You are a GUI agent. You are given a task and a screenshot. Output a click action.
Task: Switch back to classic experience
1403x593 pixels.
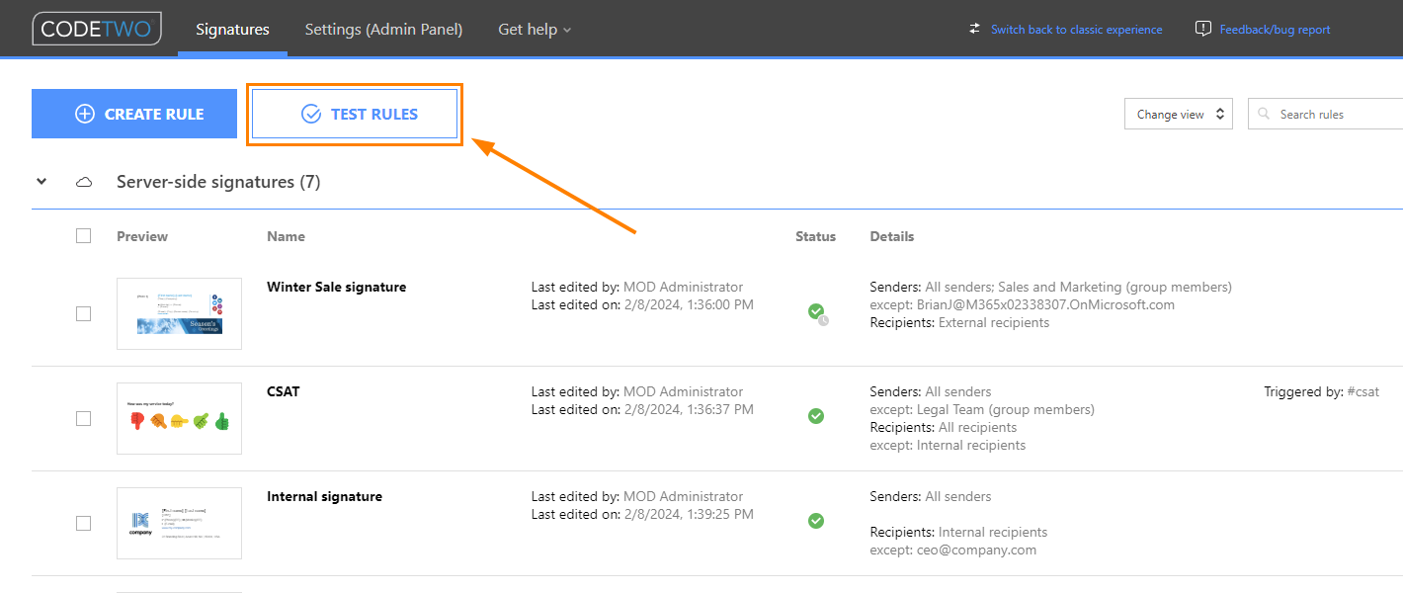coord(1076,30)
